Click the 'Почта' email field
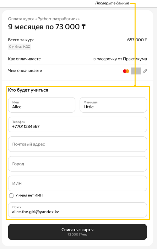157x249 pixels. point(77,210)
